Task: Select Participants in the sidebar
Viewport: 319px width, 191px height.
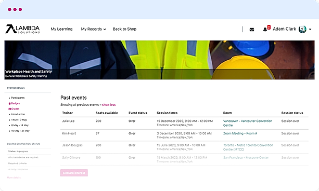Action: coord(18,98)
